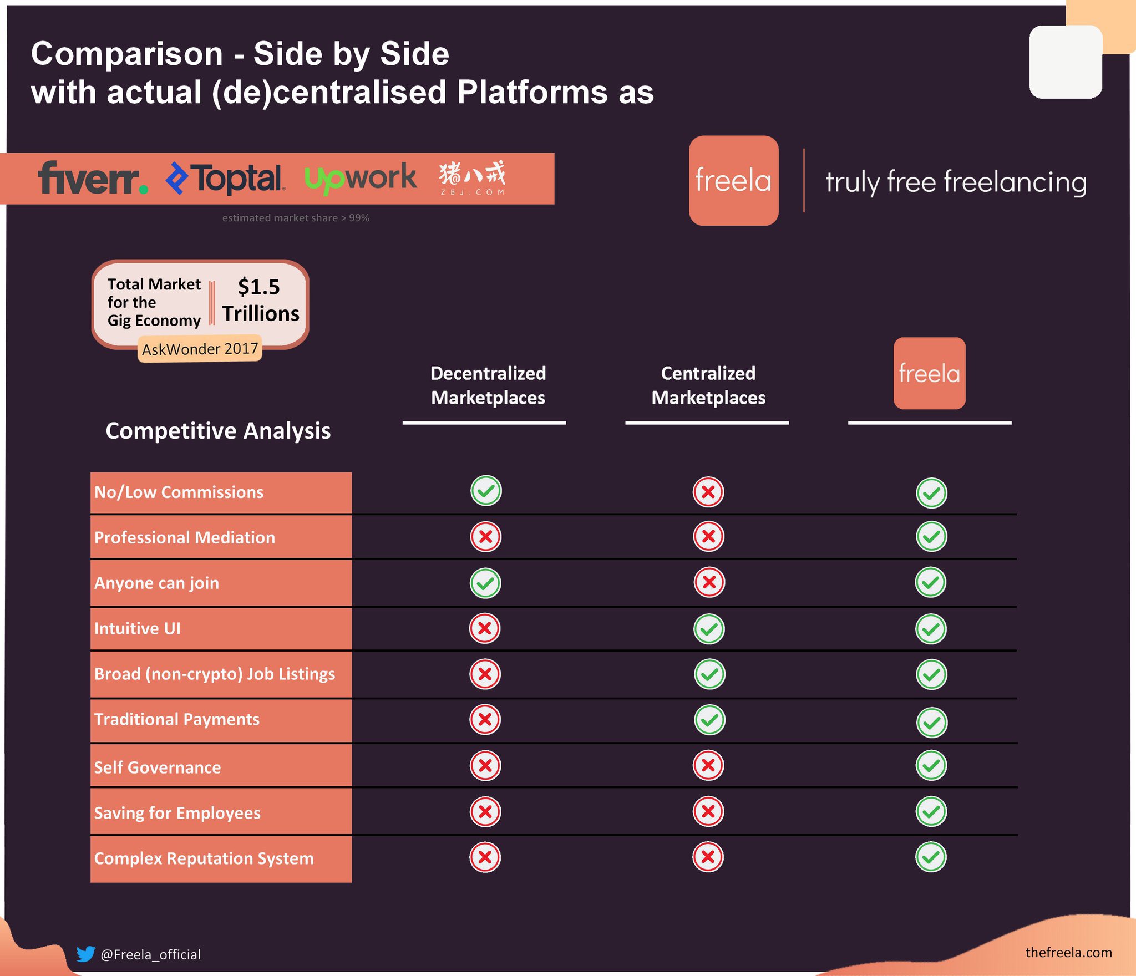Click Centralized red cross for Anyone can join
Screen dimensions: 1136x976
[x=709, y=582]
